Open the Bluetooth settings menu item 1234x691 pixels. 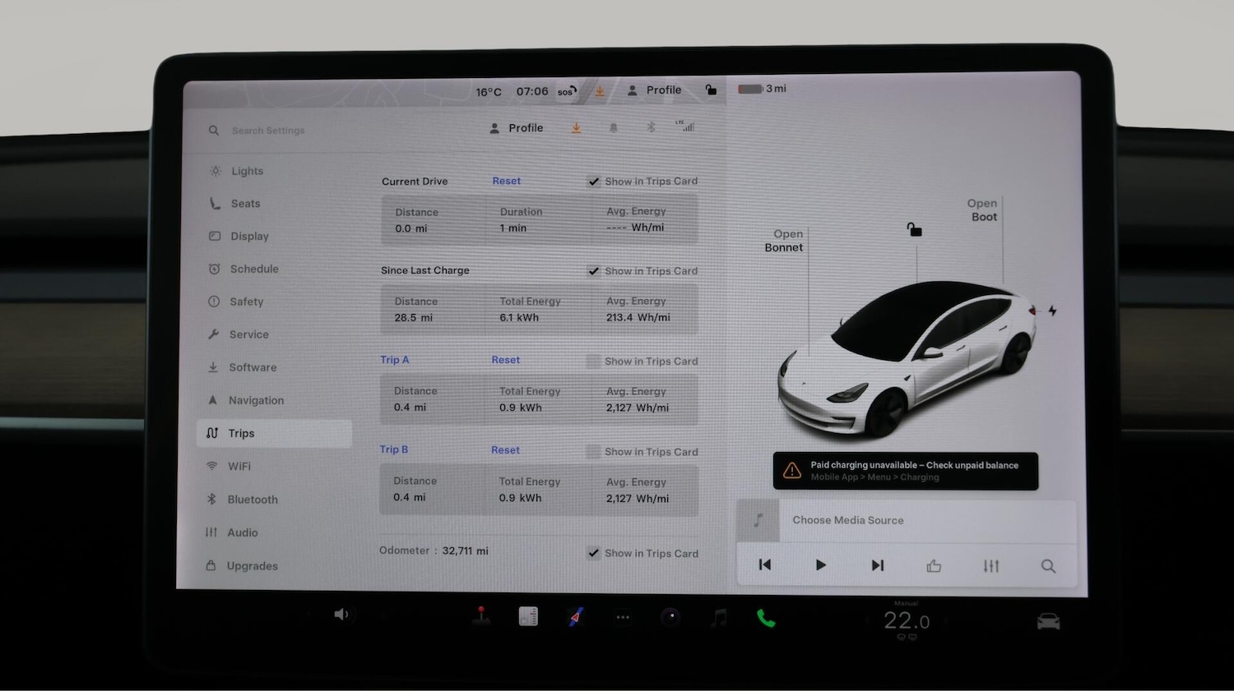tap(253, 500)
